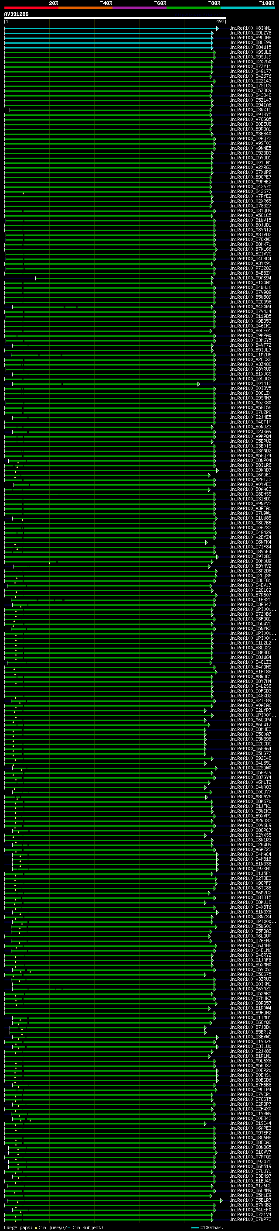Select the UniRef100_A9PHE2 label
The width and height of the screenshot is (279, 1231).
point(250,182)
